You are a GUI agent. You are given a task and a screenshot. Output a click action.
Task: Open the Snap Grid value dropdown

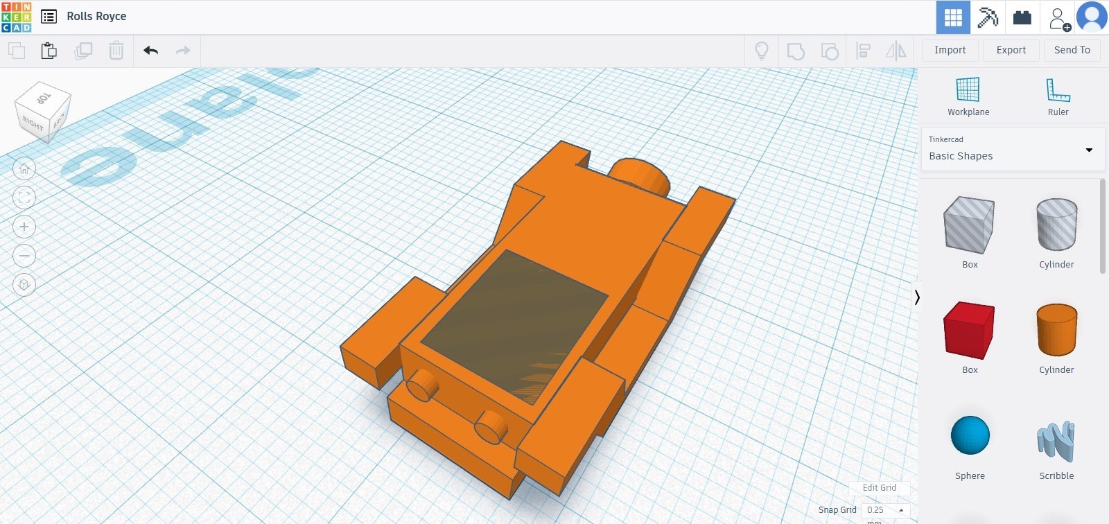point(885,509)
